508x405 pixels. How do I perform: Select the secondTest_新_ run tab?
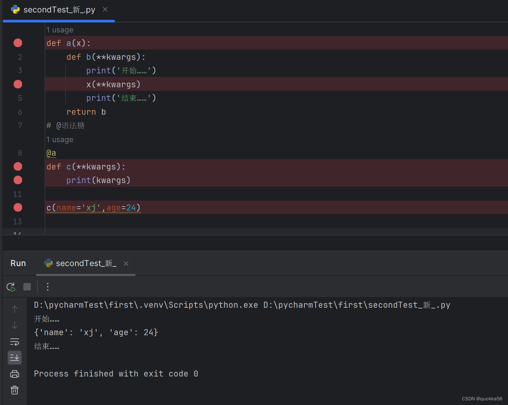(x=86, y=264)
